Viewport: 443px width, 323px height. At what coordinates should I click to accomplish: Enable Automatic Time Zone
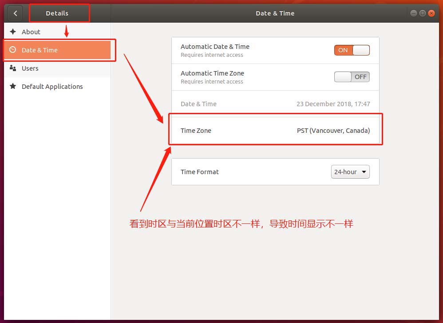pos(352,76)
